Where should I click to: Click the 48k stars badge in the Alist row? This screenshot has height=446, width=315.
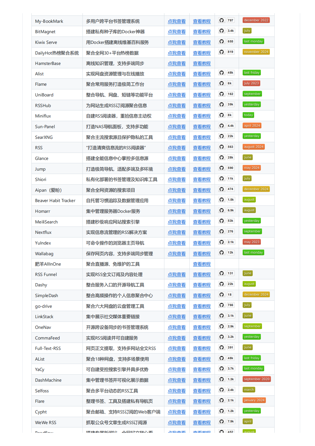click(x=231, y=73)
